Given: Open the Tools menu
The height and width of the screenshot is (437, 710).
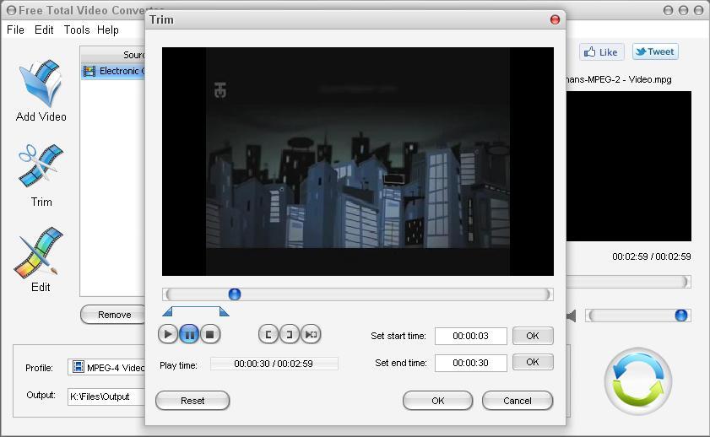Looking at the screenshot, I should (77, 30).
